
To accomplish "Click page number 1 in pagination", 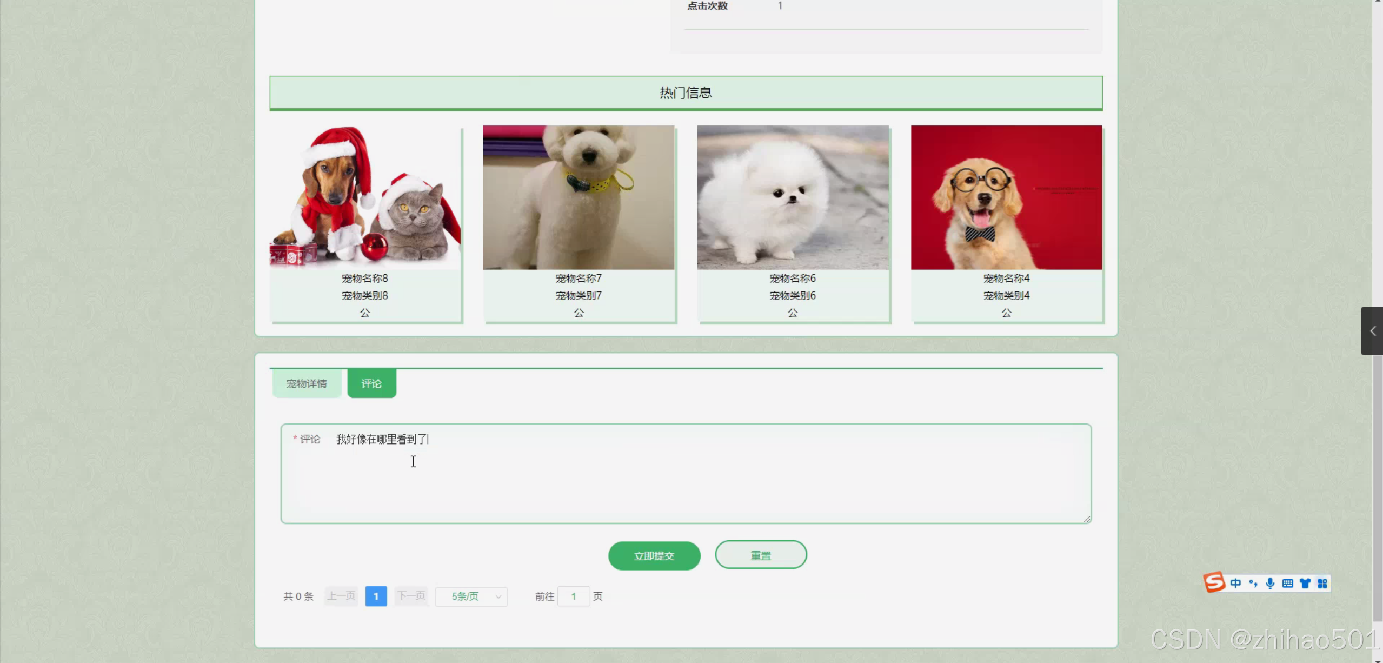I will click(x=376, y=596).
